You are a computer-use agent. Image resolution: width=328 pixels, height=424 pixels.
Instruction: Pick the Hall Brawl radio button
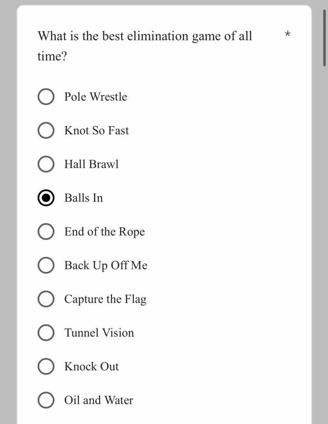click(x=46, y=164)
